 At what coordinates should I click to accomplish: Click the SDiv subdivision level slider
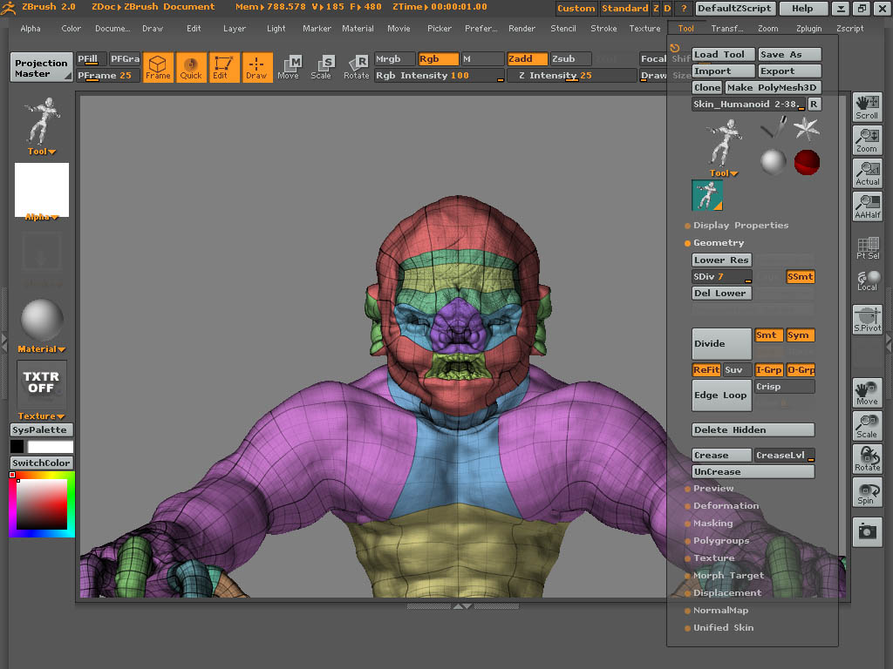click(721, 276)
